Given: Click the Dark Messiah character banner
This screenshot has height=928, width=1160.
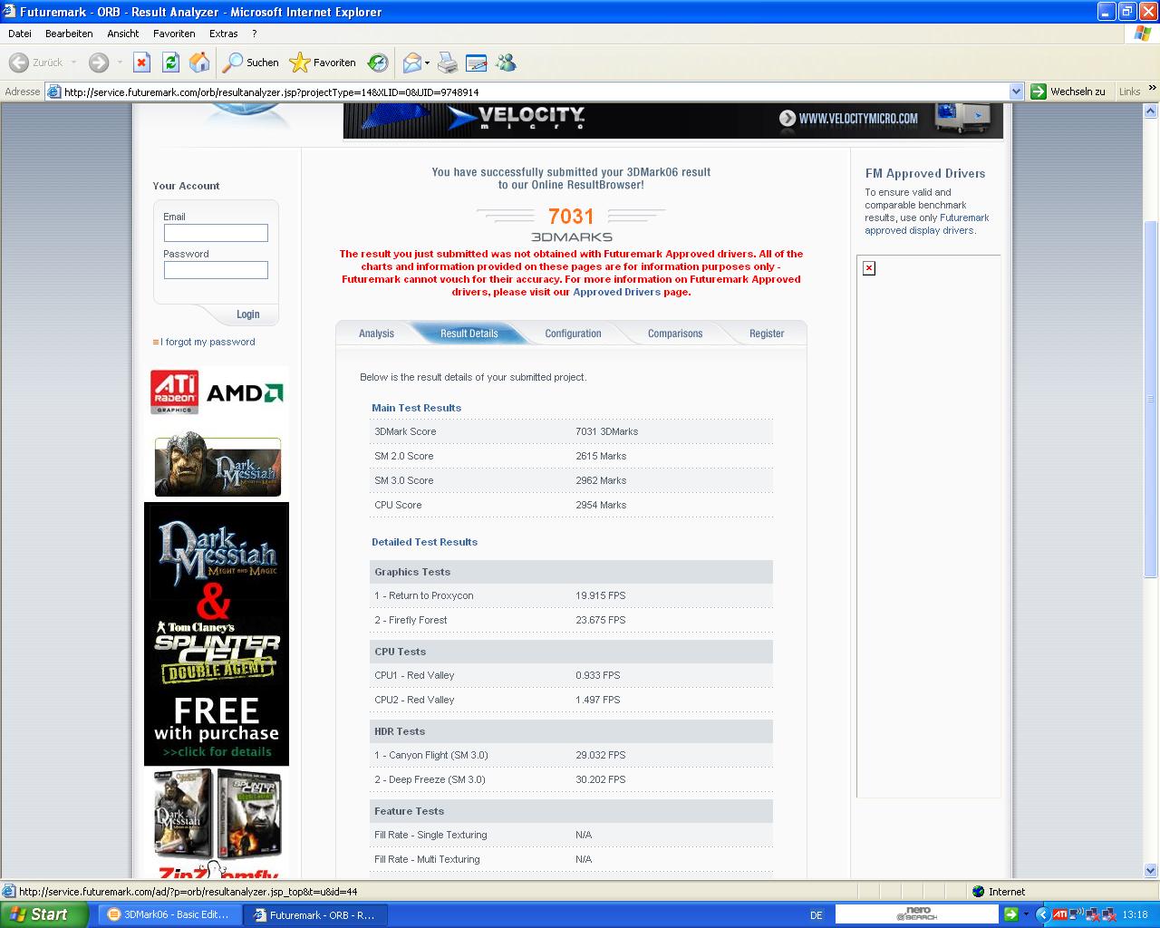Looking at the screenshot, I should point(217,467).
